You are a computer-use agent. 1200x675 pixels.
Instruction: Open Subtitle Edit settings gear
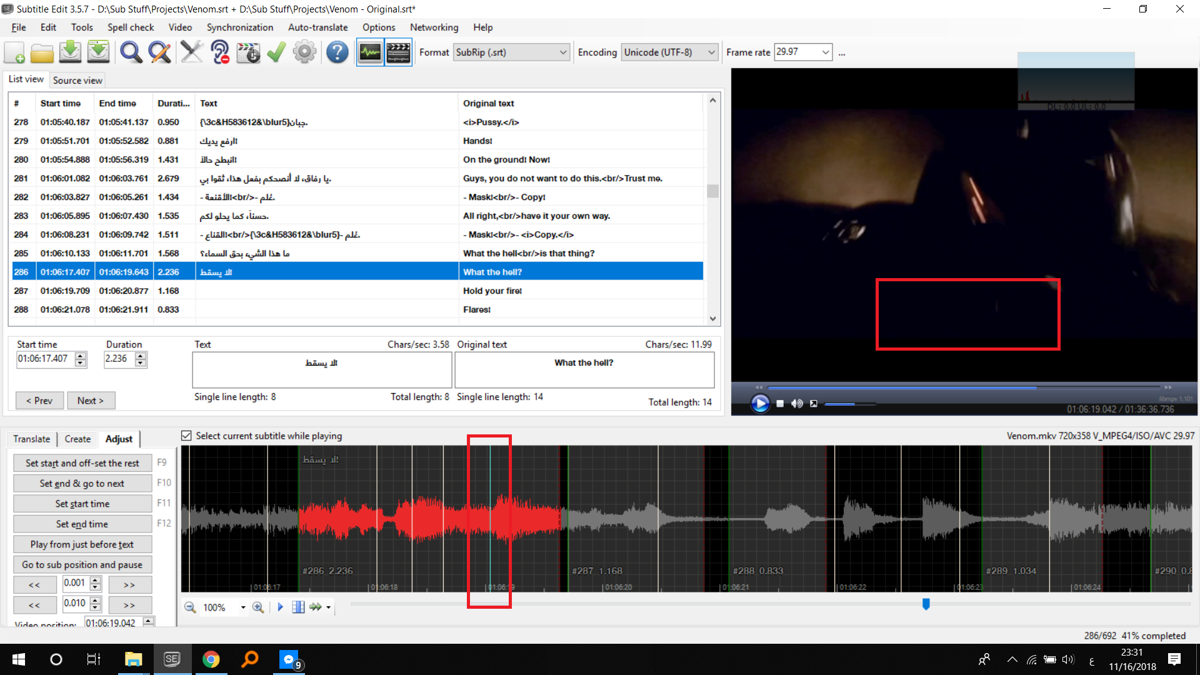(304, 52)
